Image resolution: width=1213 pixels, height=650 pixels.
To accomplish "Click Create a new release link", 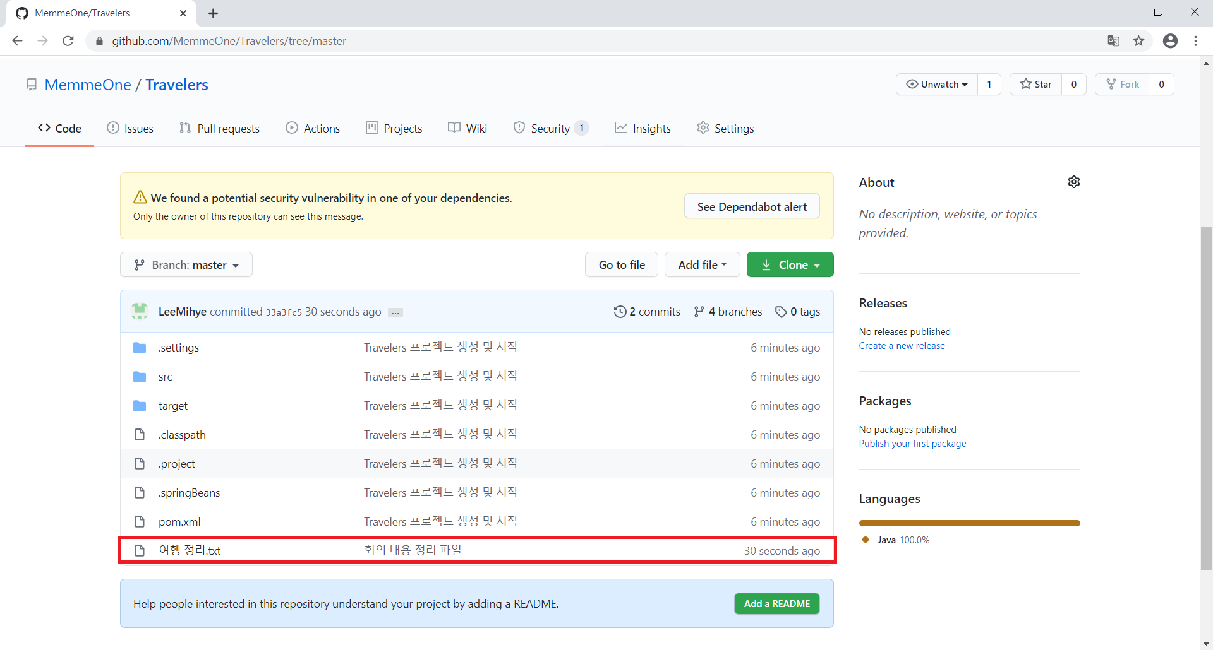I will [x=902, y=346].
